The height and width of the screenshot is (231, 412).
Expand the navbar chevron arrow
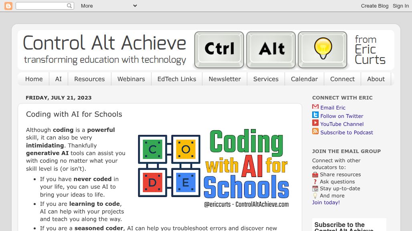click(x=134, y=6)
